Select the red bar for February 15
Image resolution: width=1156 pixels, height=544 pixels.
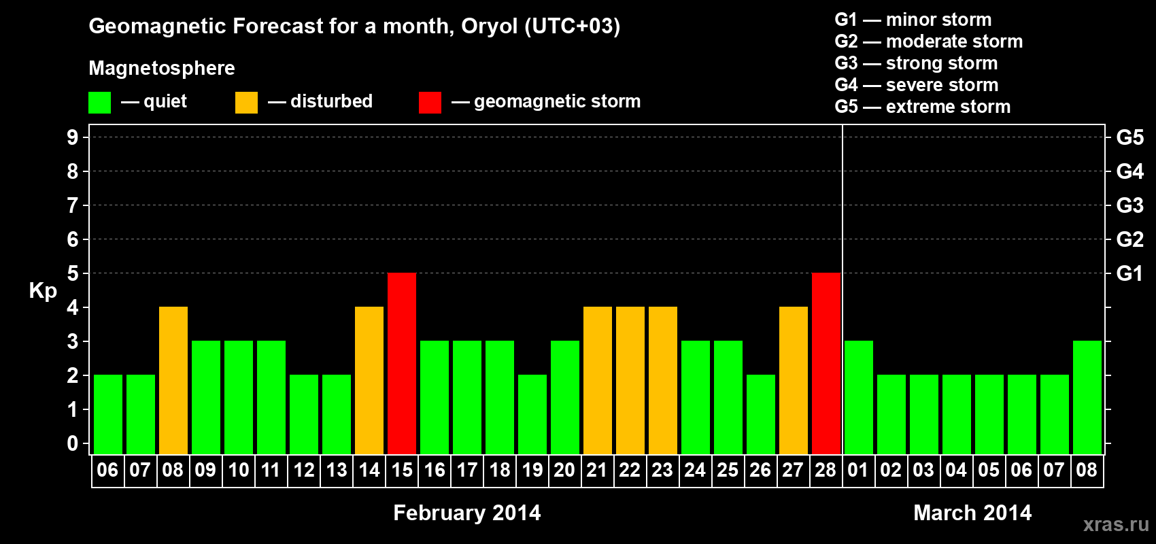coord(402,364)
